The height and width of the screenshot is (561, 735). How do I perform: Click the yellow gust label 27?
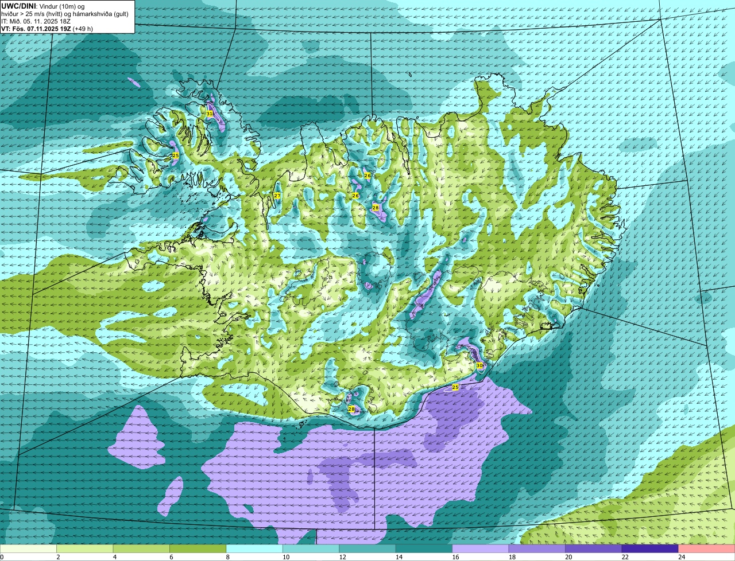277,196
